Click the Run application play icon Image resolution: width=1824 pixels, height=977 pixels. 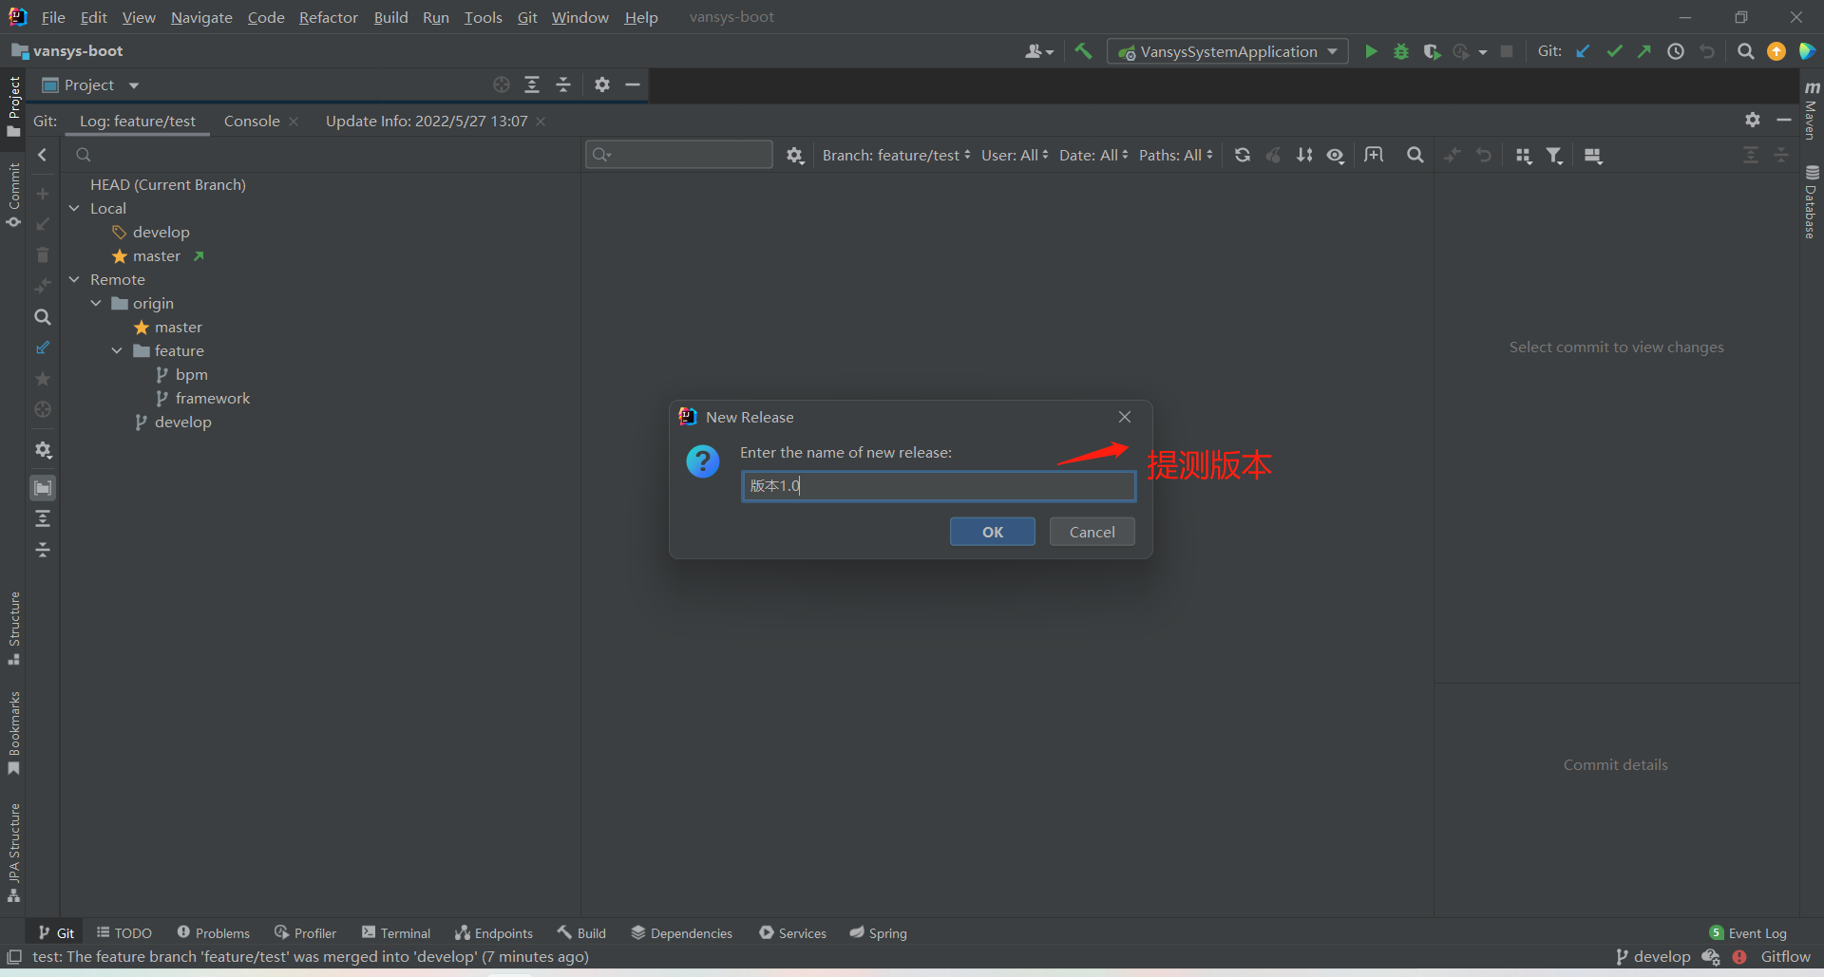click(1370, 52)
